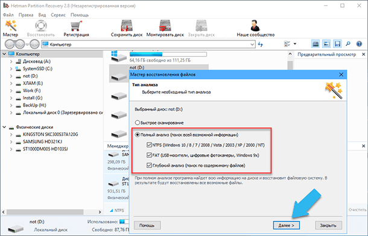Collapse Физические диски tree node
368x236 pixels.
tap(4, 127)
